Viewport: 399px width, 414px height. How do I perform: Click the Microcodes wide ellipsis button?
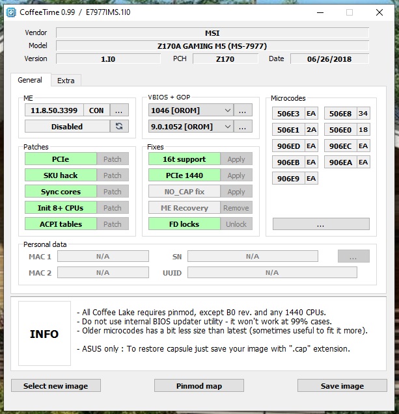click(x=321, y=224)
